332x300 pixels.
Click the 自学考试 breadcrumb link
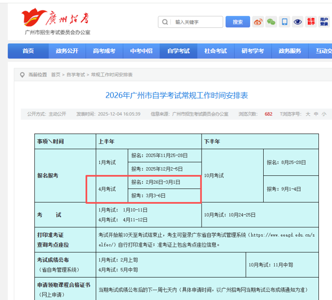pyautogui.click(x=76, y=74)
